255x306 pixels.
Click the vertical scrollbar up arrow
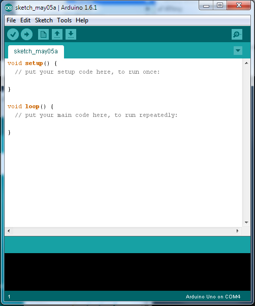coord(246,63)
